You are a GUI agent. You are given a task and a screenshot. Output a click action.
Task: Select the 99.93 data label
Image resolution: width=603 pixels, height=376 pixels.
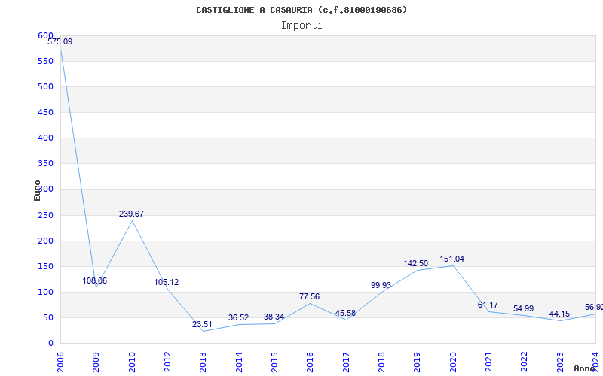tap(381, 285)
